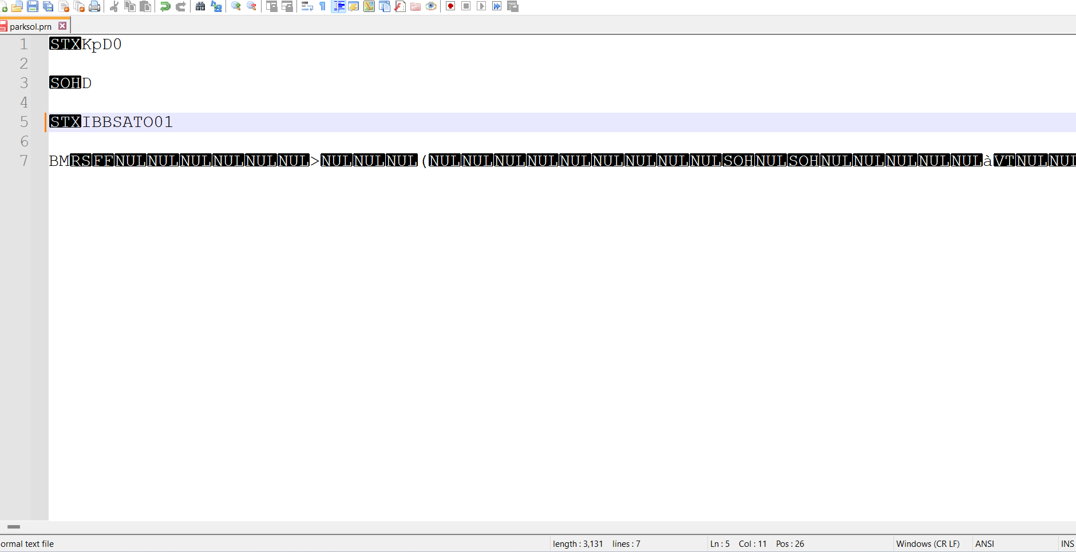Screen dimensions: 1076x552
Task: Click the Windows (CR LF) status field
Action: click(928, 544)
